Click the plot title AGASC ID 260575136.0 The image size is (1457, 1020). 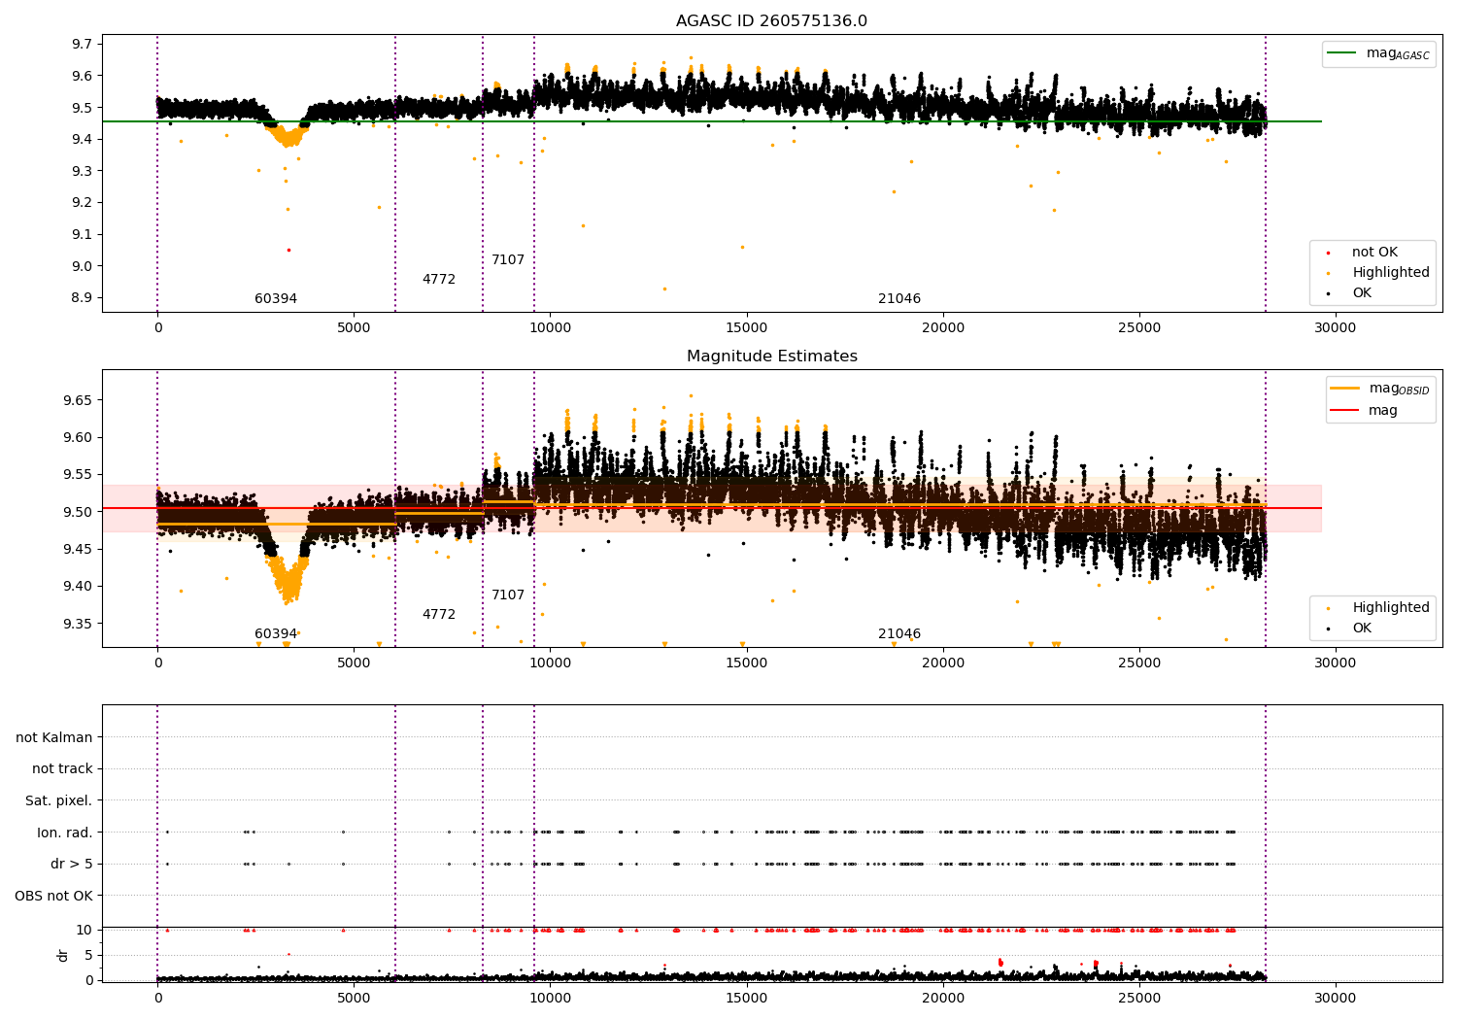pos(771,21)
